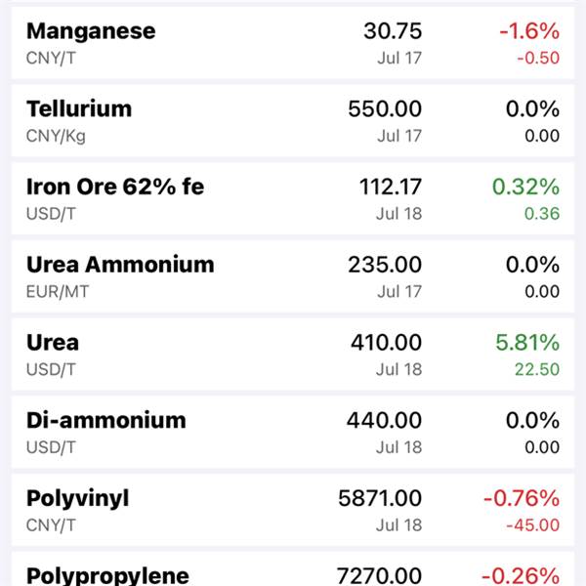Viewport: 586px width, 586px height.
Task: Tap the Urea Ammonium entry
Action: [293, 276]
